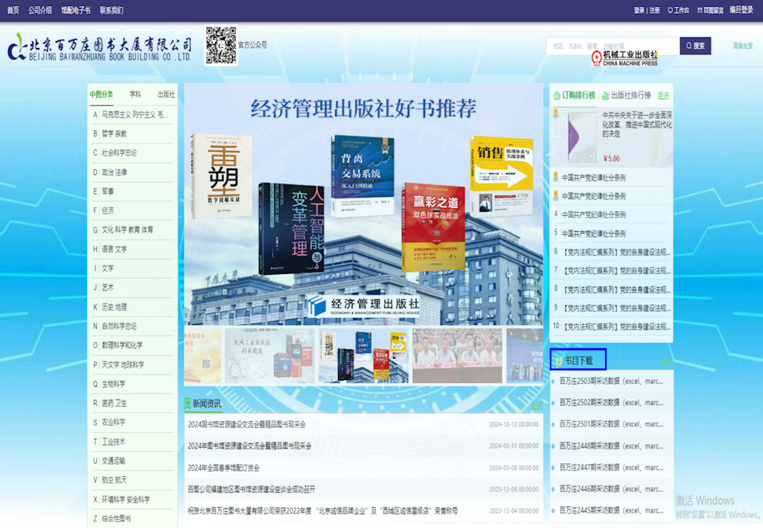
Task: Switch to the 出版社 tab
Action: click(166, 95)
